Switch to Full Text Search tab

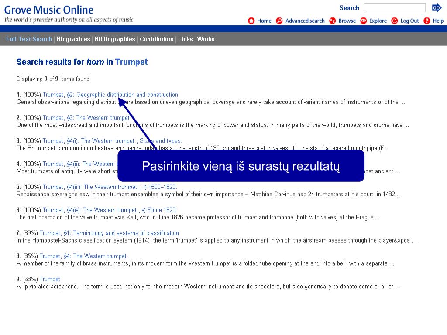point(29,39)
